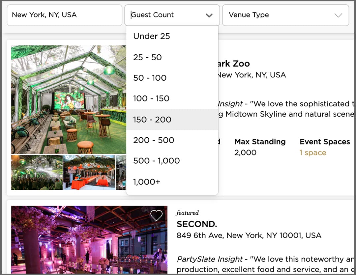
Task: Open the Venue Type filter
Action: (x=285, y=15)
